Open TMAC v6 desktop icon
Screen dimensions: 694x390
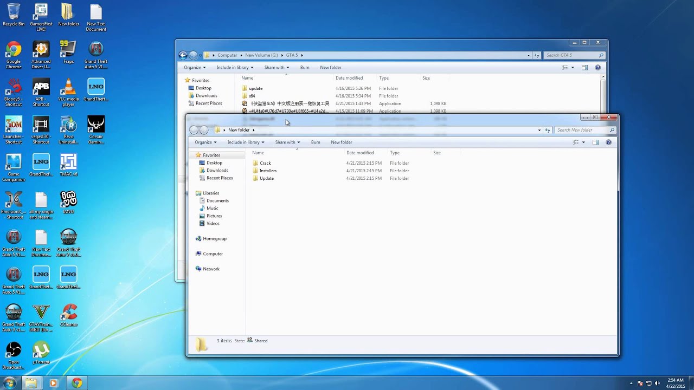pyautogui.click(x=68, y=165)
